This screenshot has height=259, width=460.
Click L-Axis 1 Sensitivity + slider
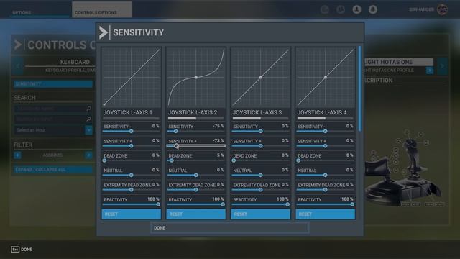[x=131, y=146]
